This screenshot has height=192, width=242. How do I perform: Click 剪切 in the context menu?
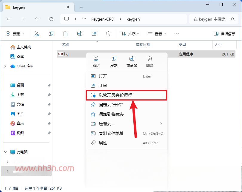(x=96, y=62)
